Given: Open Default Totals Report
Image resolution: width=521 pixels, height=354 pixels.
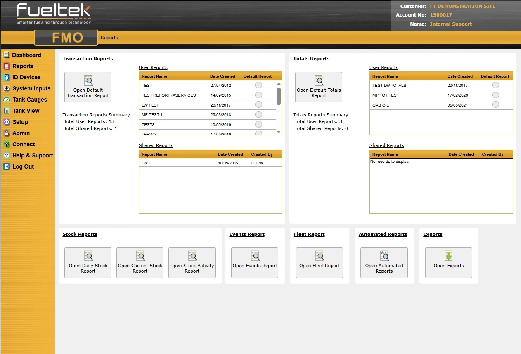Looking at the screenshot, I should 319,87.
